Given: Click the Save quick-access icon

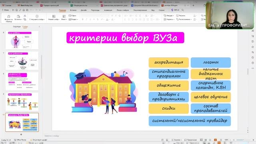Looking at the screenshot, I should [x=17, y=10].
